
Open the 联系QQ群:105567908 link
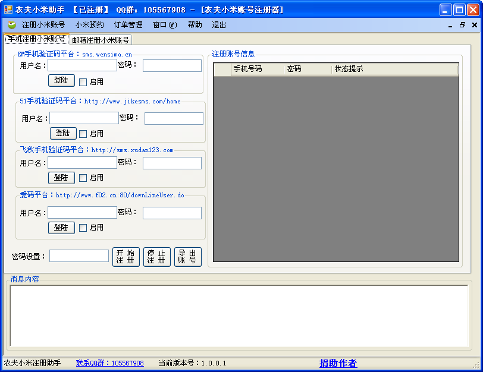coord(110,363)
